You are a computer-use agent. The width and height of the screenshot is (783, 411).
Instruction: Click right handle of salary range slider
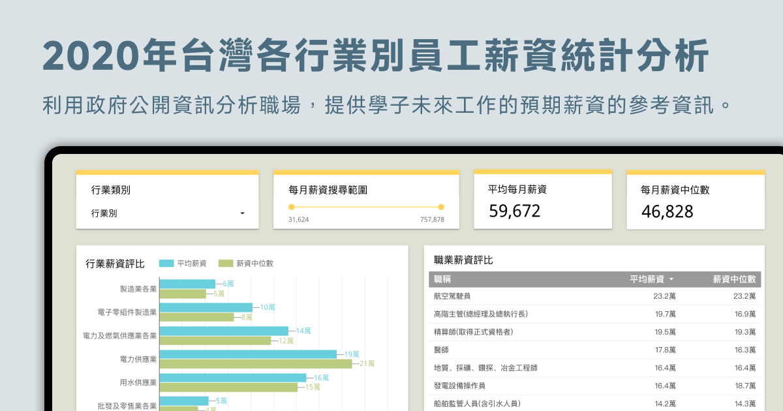tap(441, 207)
